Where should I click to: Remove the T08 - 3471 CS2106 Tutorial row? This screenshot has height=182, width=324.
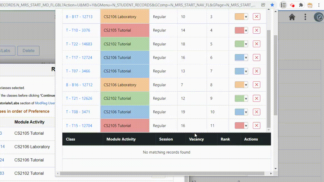click(256, 112)
